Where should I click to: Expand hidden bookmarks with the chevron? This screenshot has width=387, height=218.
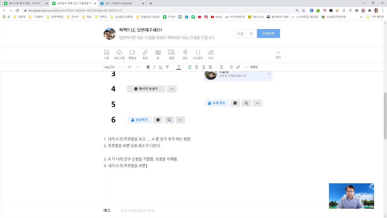pyautogui.click(x=361, y=17)
